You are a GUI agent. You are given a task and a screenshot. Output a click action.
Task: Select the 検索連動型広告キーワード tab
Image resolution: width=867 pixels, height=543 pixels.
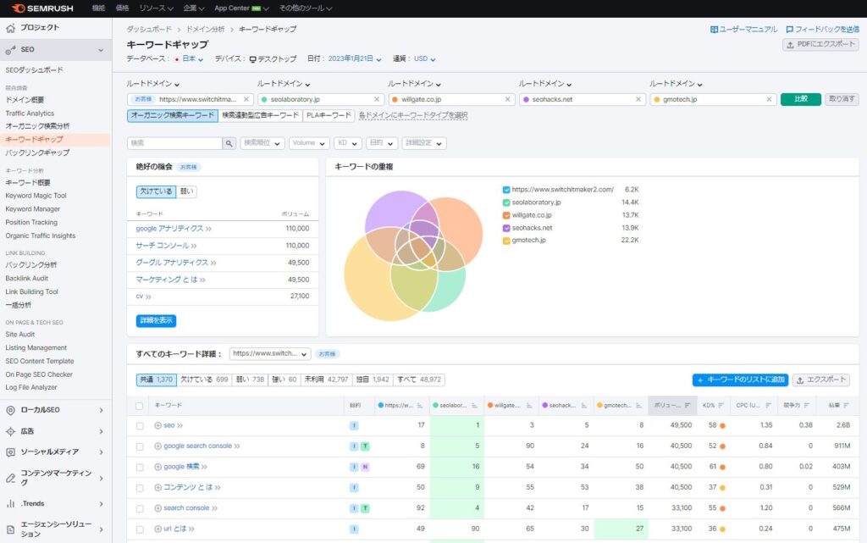pos(261,115)
